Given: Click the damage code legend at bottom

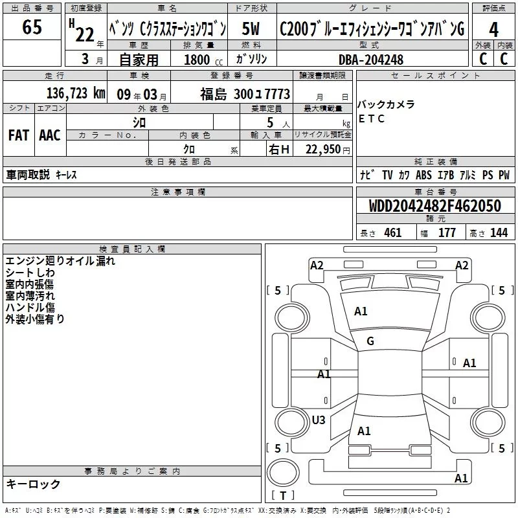Looking at the screenshot, I should (x=227, y=510).
